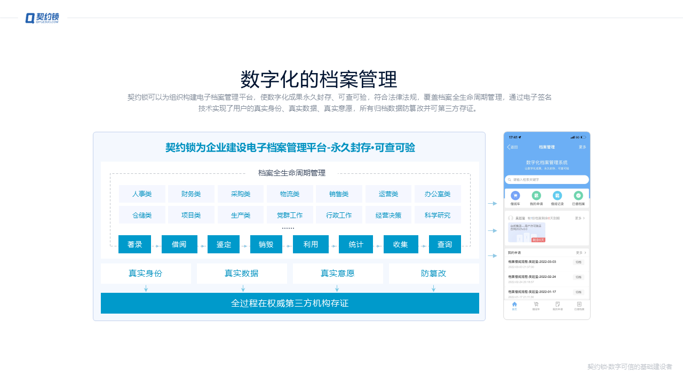Image resolution: width=683 pixels, height=384 pixels.
Task: Click the 利用 lifecycle step
Action: coord(311,244)
